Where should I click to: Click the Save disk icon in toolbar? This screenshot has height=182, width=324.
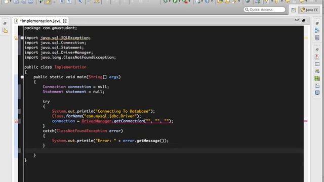pyautogui.click(x=16, y=2)
